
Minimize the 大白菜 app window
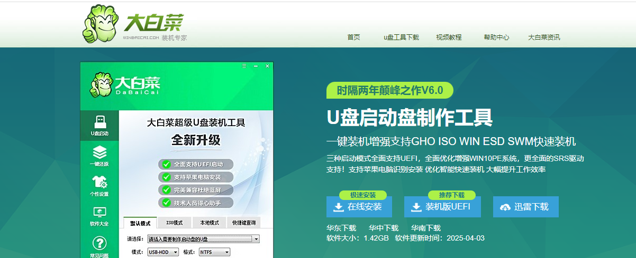click(256, 66)
